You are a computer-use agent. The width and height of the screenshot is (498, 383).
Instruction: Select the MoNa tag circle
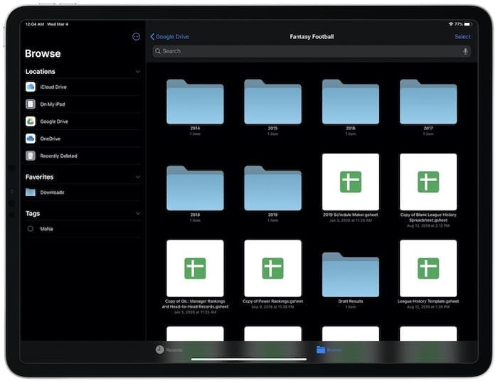(31, 229)
